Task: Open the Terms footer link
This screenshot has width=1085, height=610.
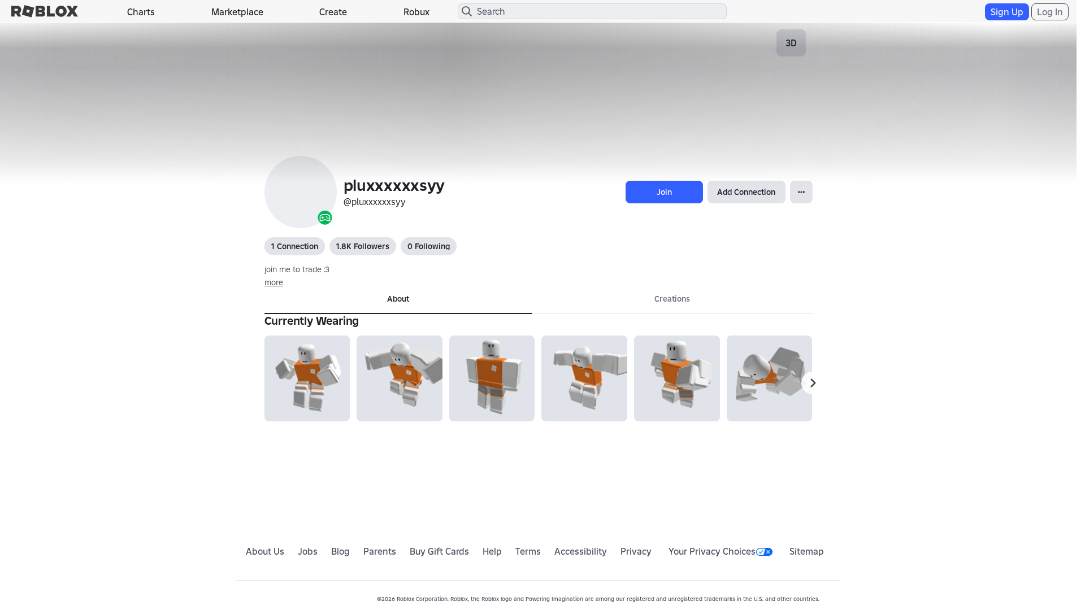Action: point(528,551)
